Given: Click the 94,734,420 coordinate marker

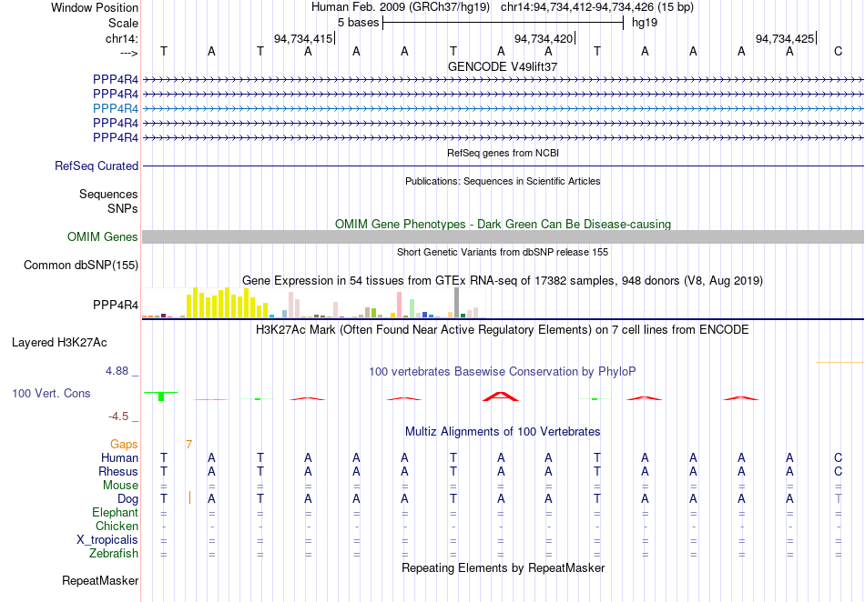Looking at the screenshot, I should (544, 38).
